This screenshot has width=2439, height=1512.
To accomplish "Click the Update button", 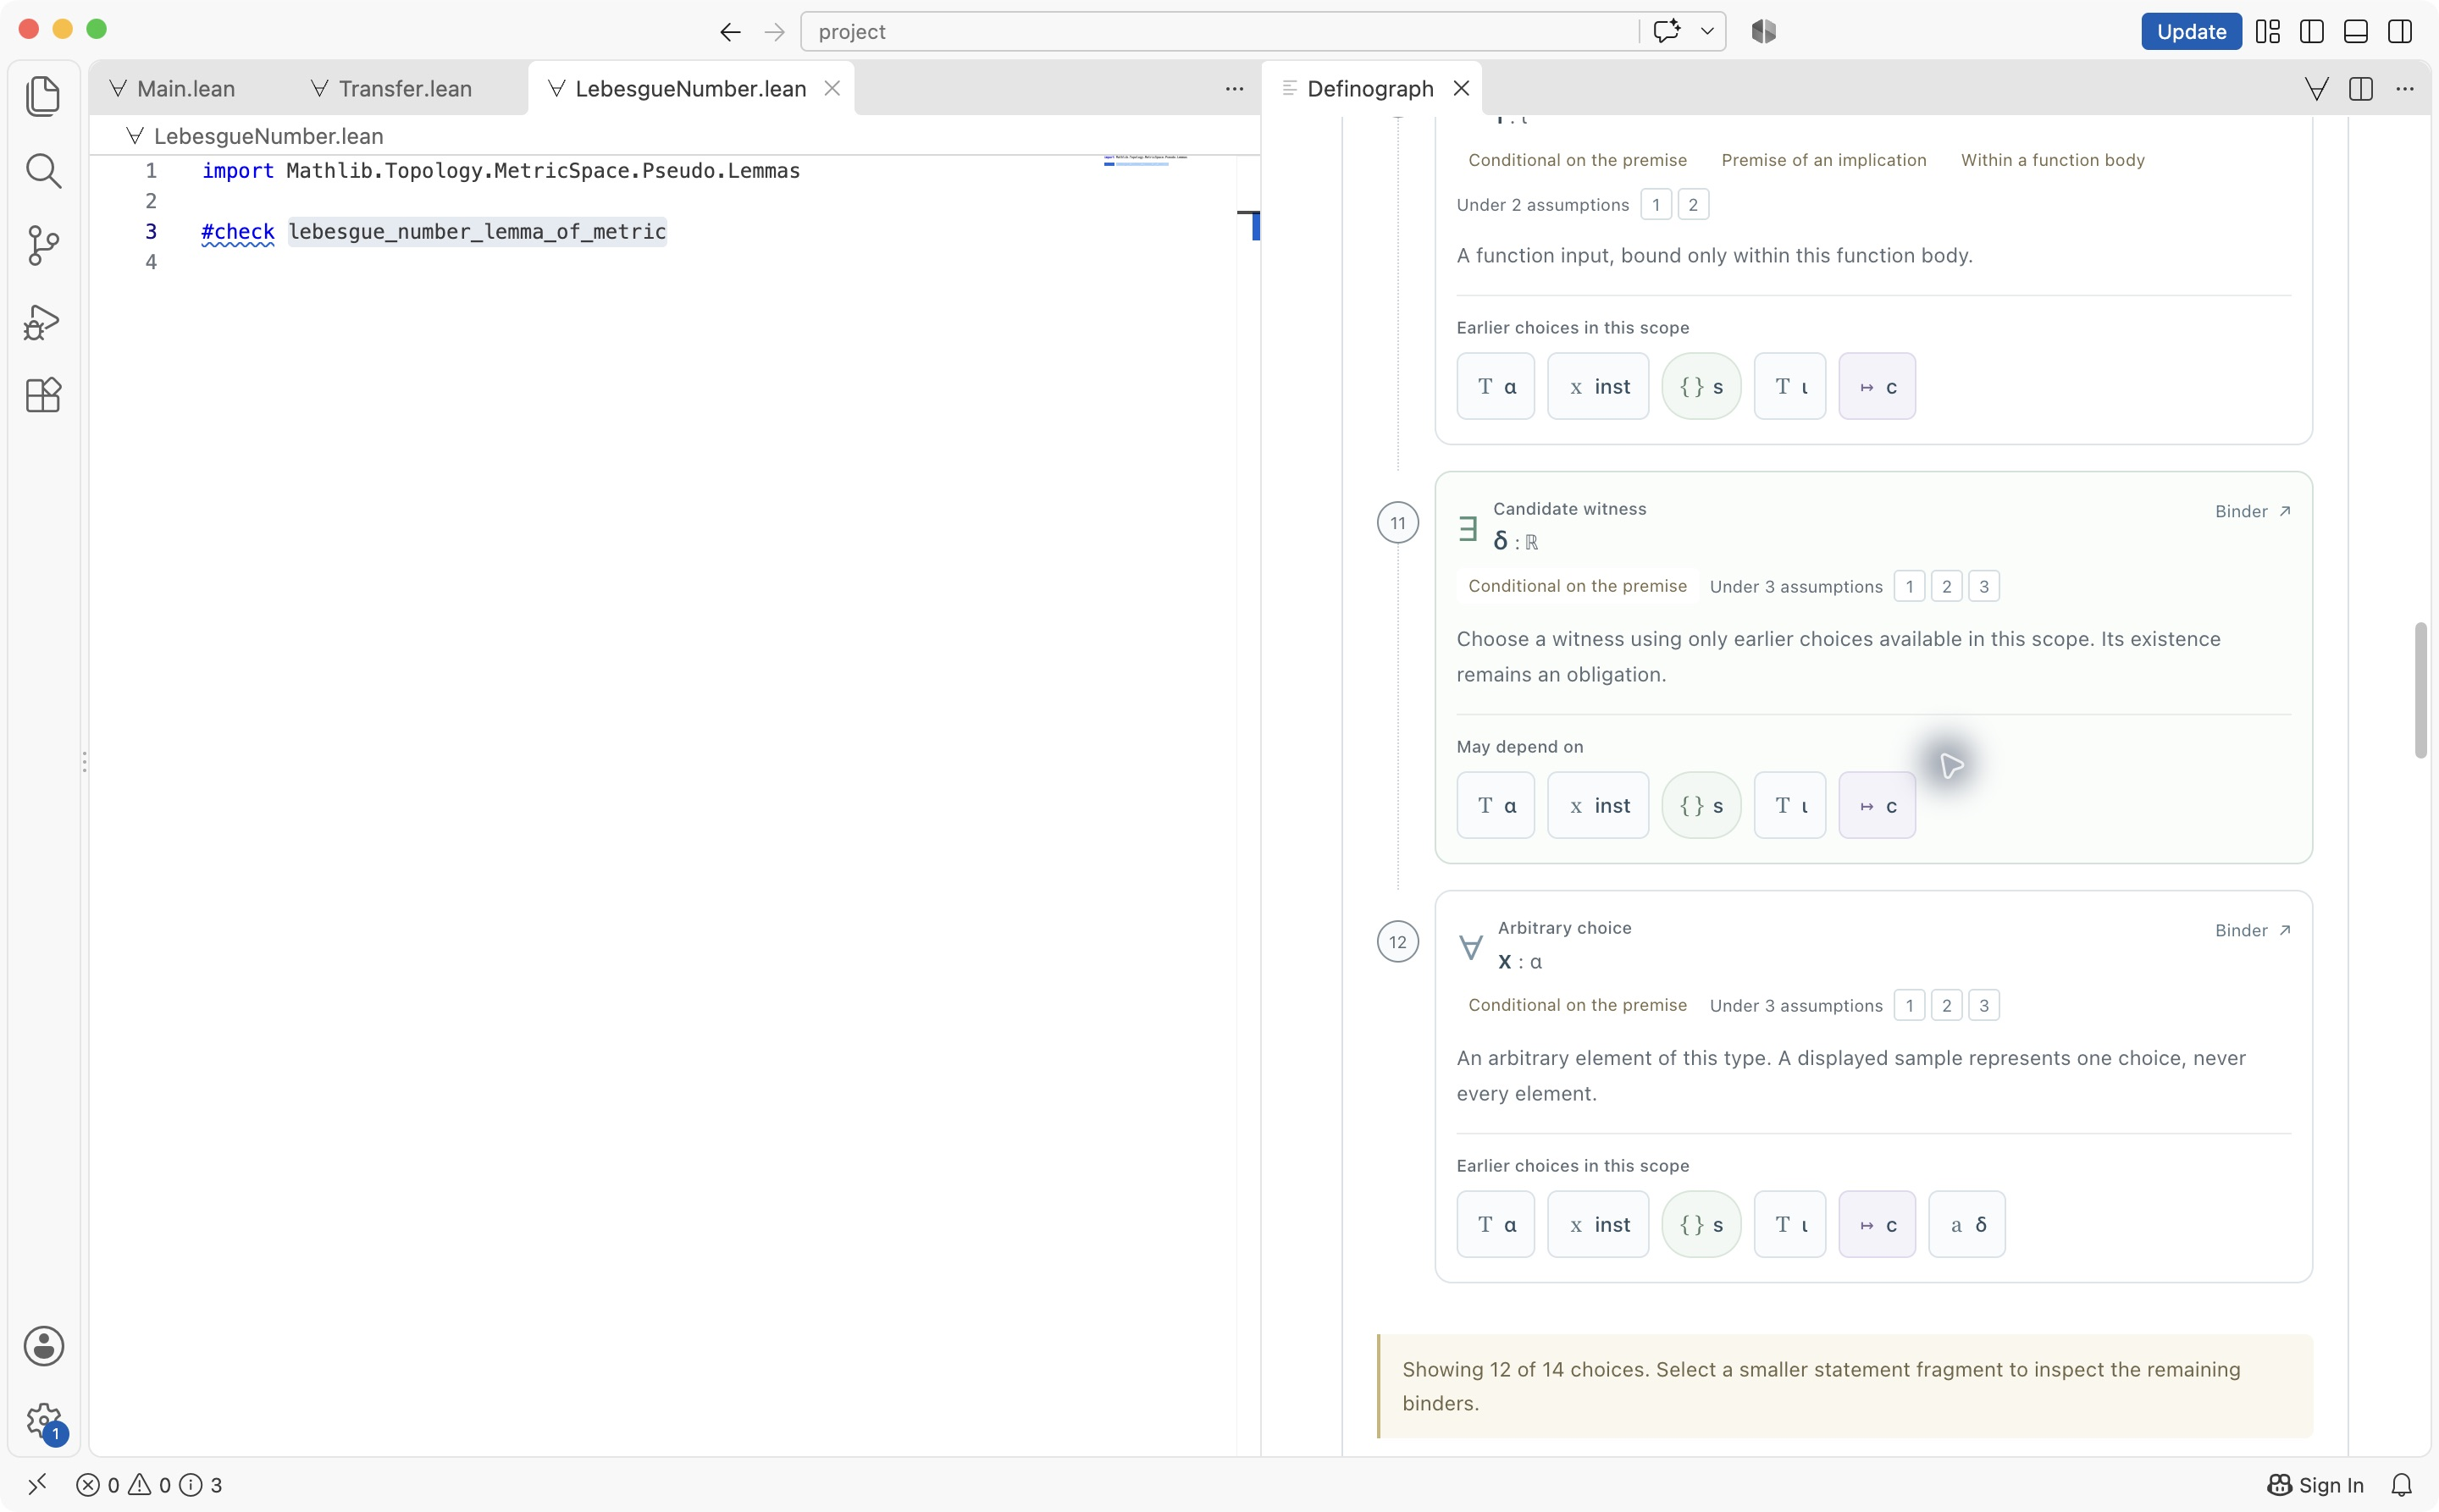I will pos(2191,31).
